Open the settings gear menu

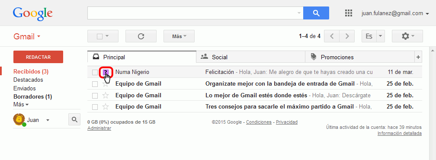click(407, 36)
